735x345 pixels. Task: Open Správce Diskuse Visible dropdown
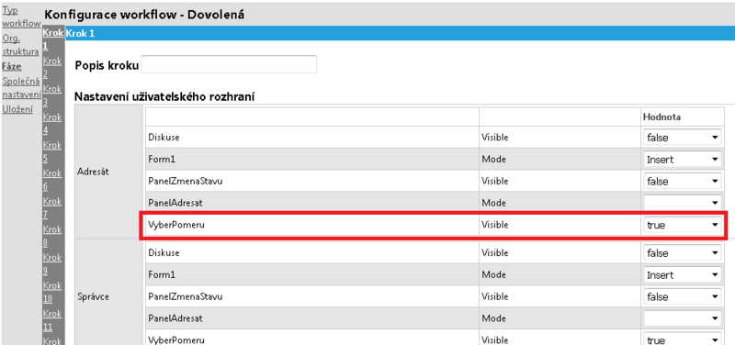682,253
